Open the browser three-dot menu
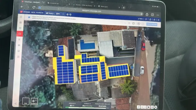Viewport: 196px width, 110px height. tap(158, 15)
